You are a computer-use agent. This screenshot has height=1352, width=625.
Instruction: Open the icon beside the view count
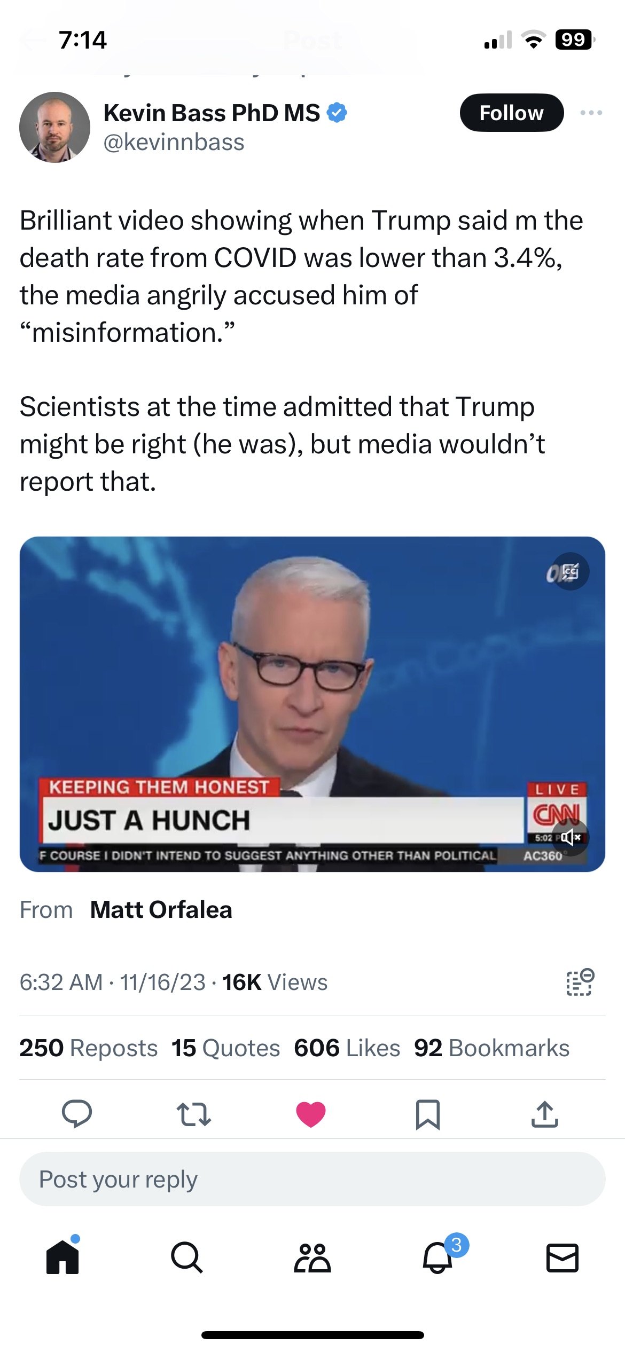pyautogui.click(x=580, y=982)
